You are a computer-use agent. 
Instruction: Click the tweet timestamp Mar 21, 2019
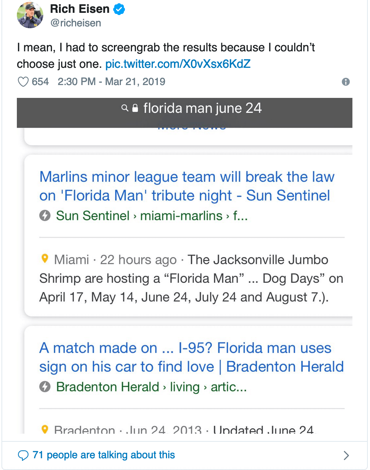(x=111, y=82)
